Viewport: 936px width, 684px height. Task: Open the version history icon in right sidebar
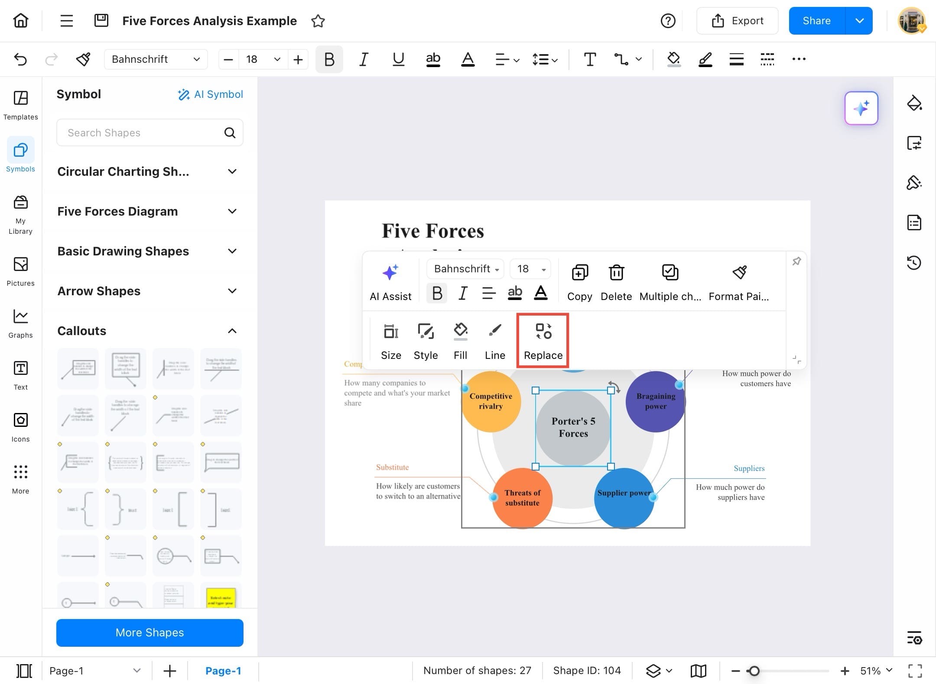point(914,262)
